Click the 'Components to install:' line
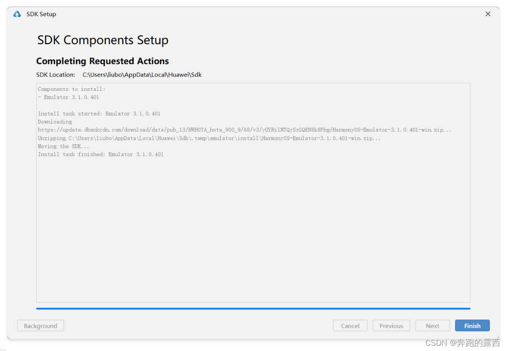507x351 pixels. (x=71, y=89)
